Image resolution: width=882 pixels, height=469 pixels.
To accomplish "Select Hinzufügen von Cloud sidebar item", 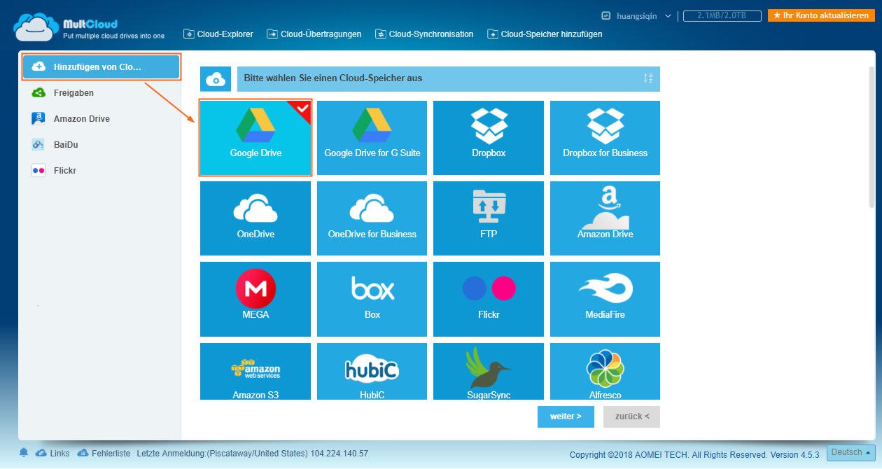I will point(101,67).
